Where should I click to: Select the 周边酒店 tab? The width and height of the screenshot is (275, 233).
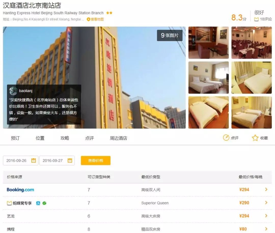(119, 138)
